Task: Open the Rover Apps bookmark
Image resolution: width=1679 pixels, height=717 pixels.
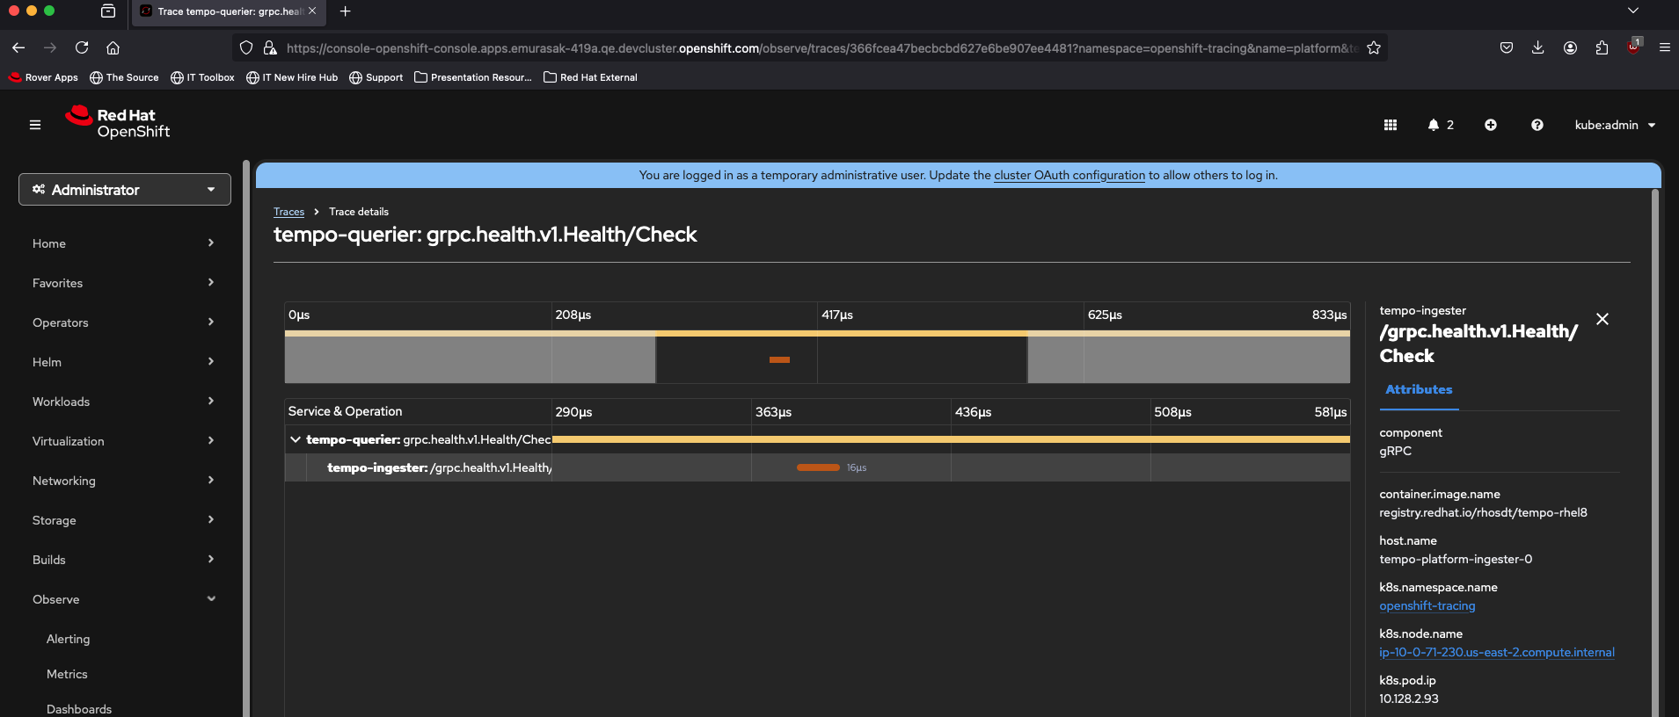Action: (x=43, y=77)
